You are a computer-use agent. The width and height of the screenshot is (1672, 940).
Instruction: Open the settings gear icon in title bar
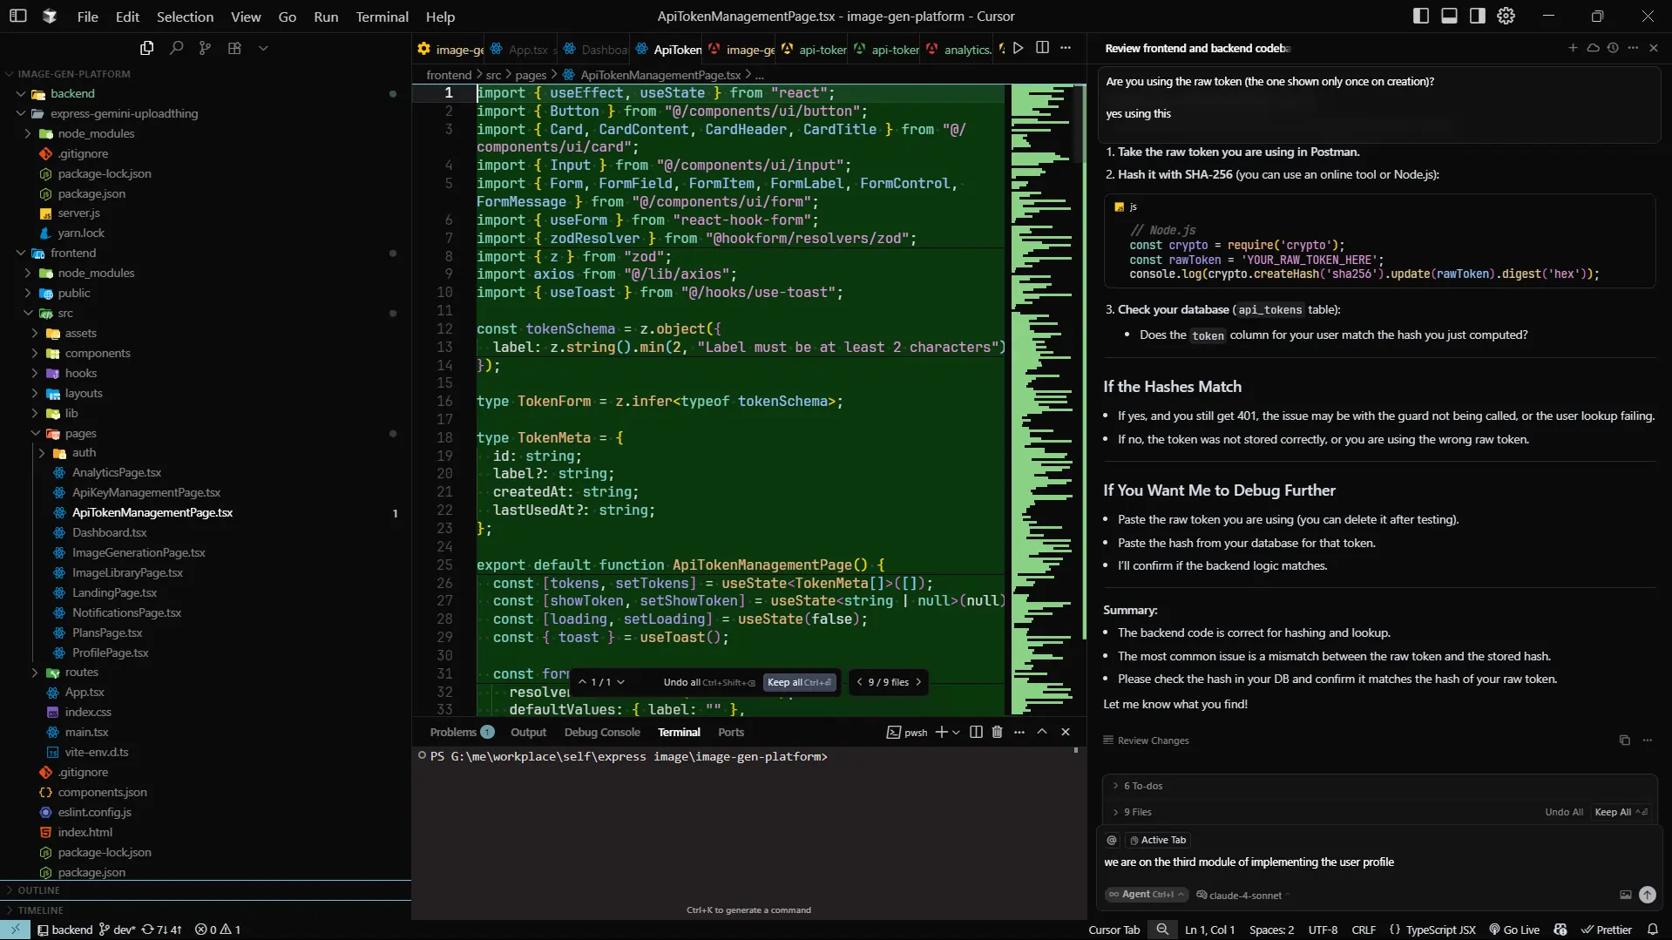tap(1506, 16)
